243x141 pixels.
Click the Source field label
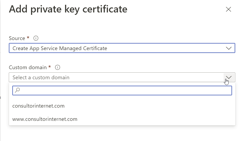tap(17, 38)
